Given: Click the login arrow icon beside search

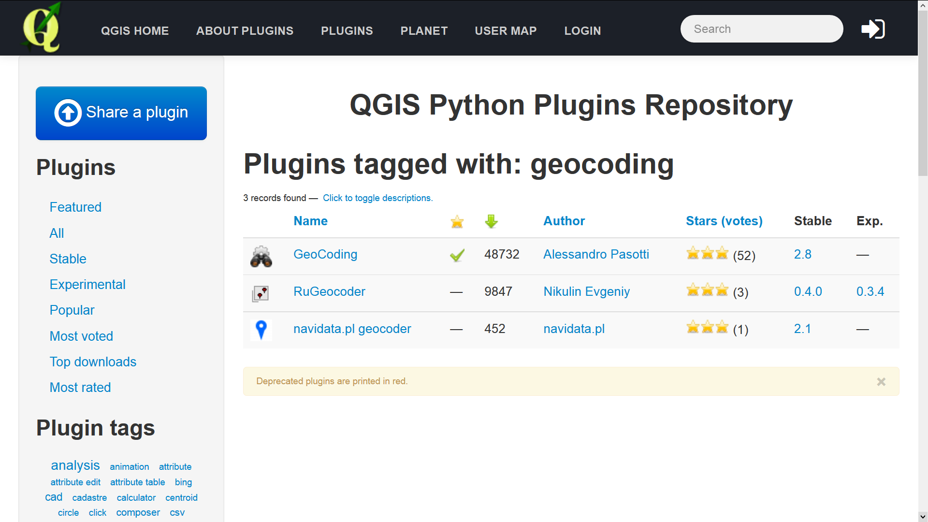Looking at the screenshot, I should [x=873, y=29].
